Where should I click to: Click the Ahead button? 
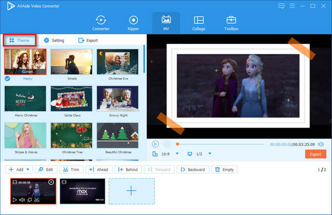pyautogui.click(x=99, y=169)
